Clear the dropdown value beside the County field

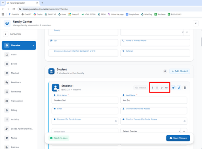[x=183, y=32]
